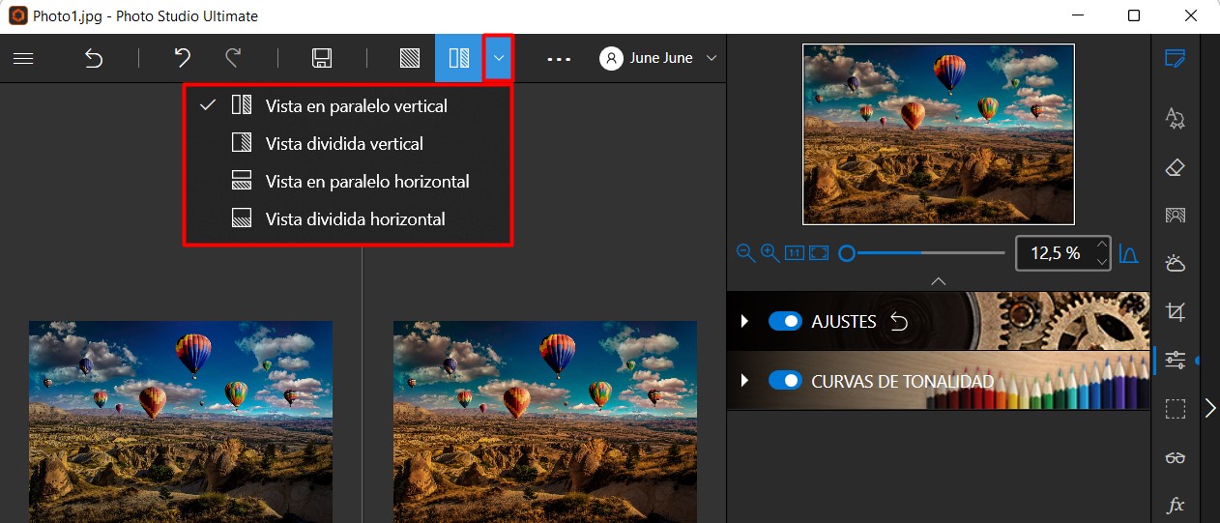The height and width of the screenshot is (523, 1220).
Task: Open the background replacement tool
Action: [x=1176, y=216]
